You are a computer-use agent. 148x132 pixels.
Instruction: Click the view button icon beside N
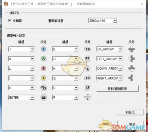pyautogui.click(x=43, y=88)
